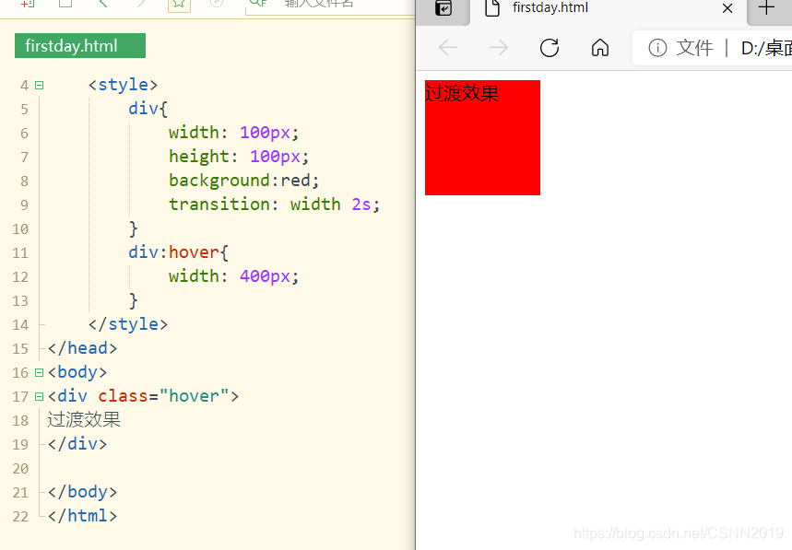Open a new browser tab
Screen dimensions: 792x550
766,8
